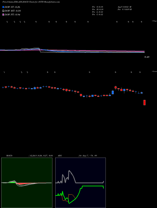Image resolution: width=157 pixels, height=208 pixels.
Task: Click the magenta DOW PT legend swatch
Action: point(3,15)
